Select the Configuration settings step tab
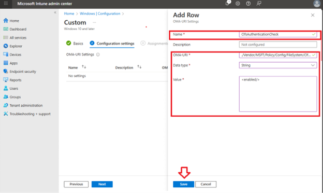 (x=112, y=44)
